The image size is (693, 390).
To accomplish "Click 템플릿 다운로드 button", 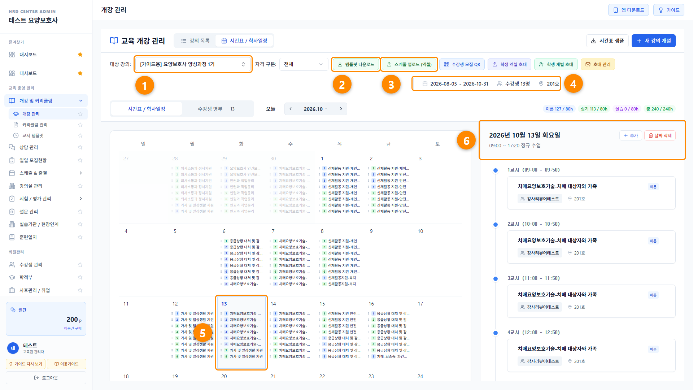I will (356, 64).
